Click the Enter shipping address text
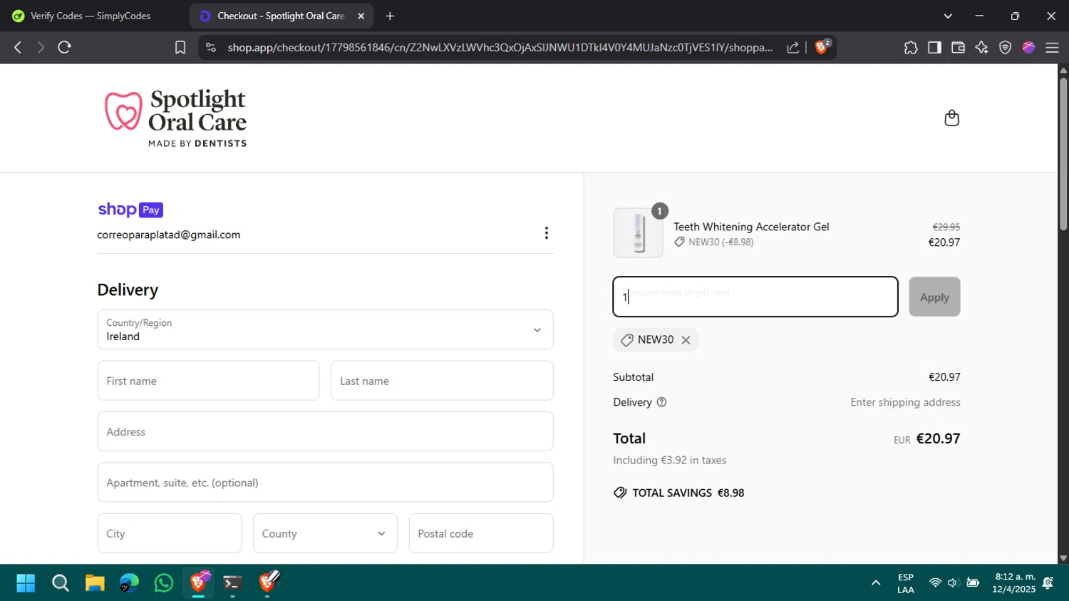 905,402
